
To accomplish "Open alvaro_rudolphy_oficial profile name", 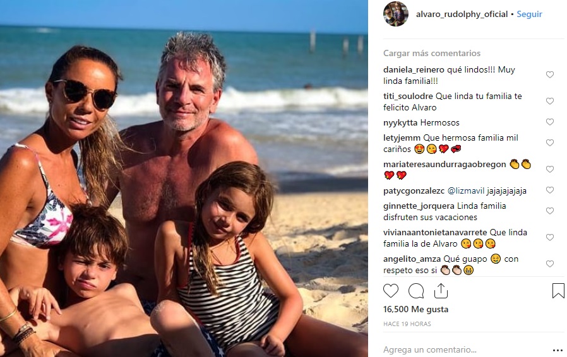I will point(462,14).
